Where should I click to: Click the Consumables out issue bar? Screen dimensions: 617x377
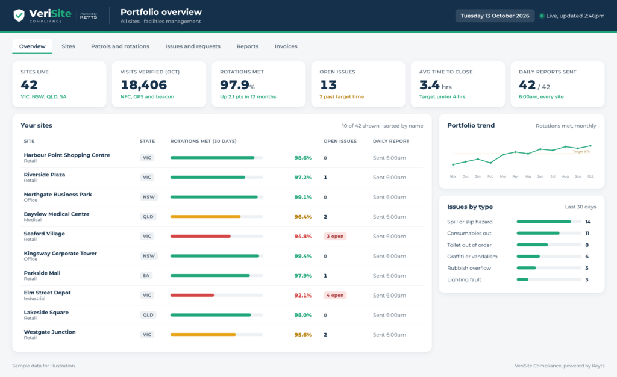[x=549, y=233]
